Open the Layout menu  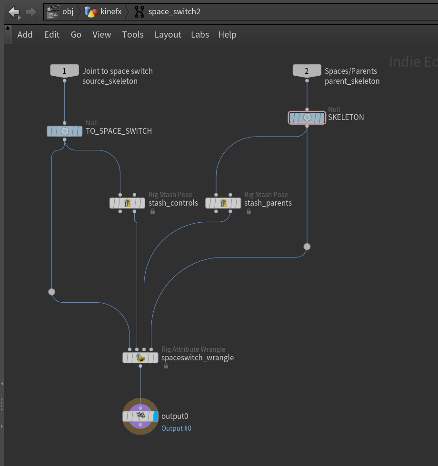pyautogui.click(x=168, y=34)
